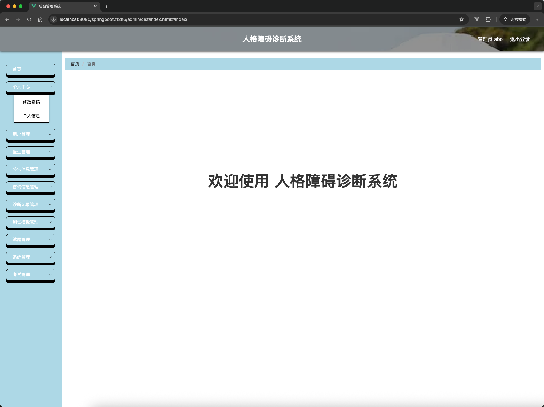
Task: Expand the 考试管理 menu
Action: [31, 275]
